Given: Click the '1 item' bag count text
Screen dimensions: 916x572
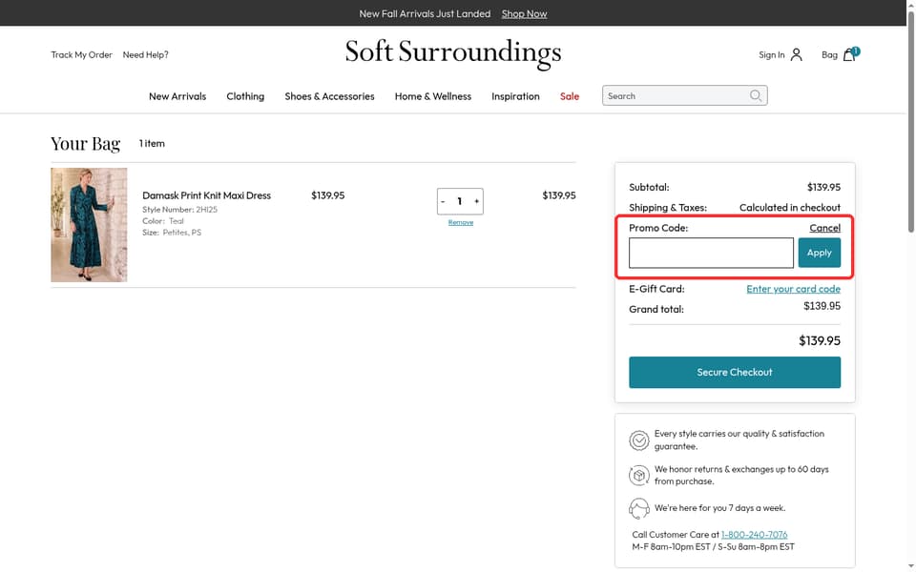Looking at the screenshot, I should (152, 144).
